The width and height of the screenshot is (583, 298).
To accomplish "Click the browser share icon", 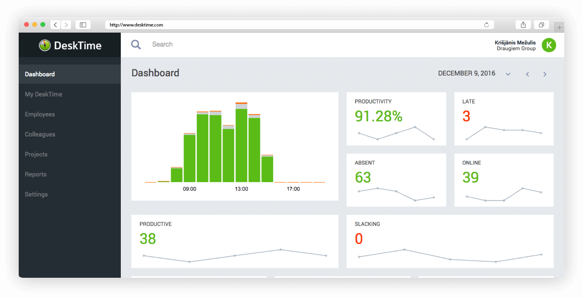I will pos(523,25).
